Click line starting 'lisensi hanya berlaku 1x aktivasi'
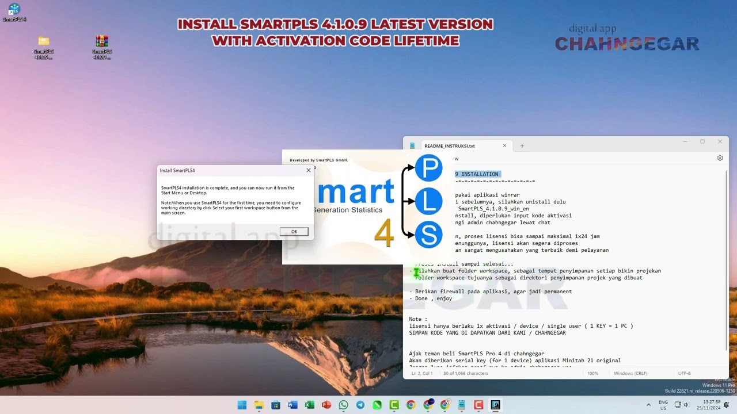The width and height of the screenshot is (737, 414). click(521, 326)
